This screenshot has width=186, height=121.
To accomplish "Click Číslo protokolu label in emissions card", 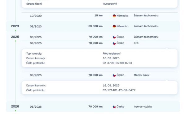I will pos(36,90).
